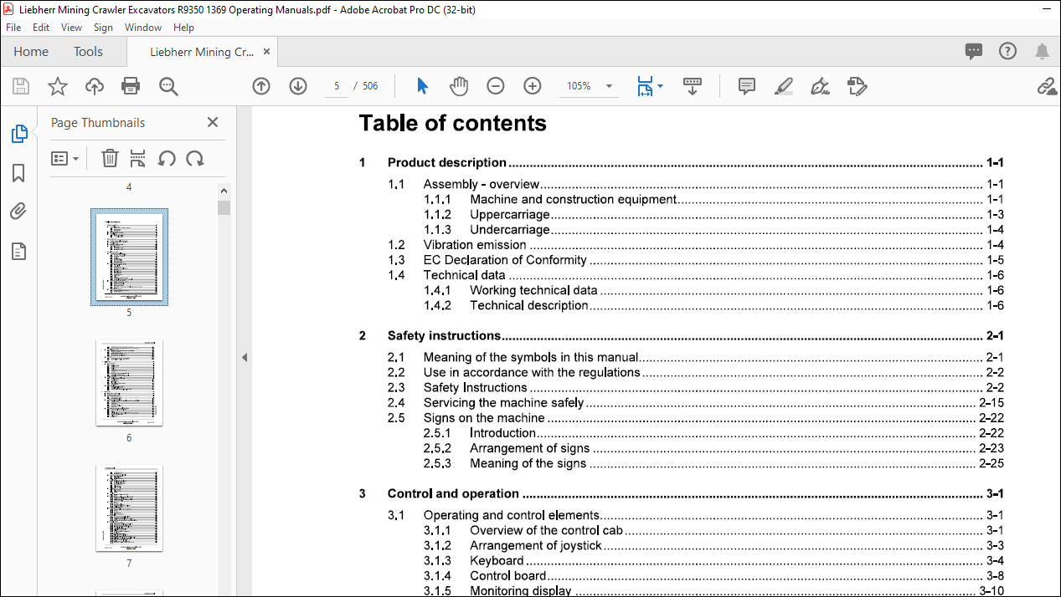
Task: Delete selected page with trash icon
Action: click(x=110, y=158)
